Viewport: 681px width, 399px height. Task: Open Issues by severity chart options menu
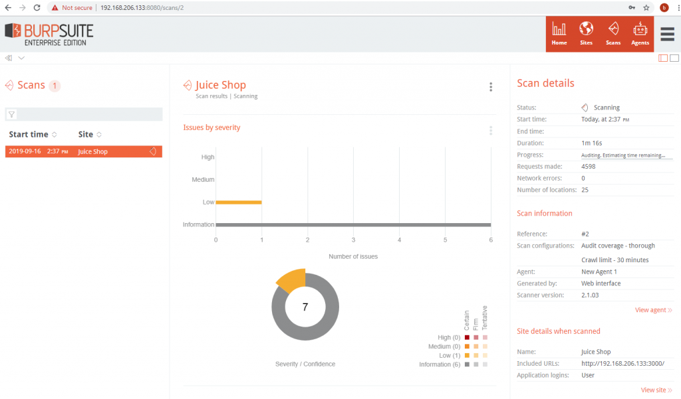(491, 131)
